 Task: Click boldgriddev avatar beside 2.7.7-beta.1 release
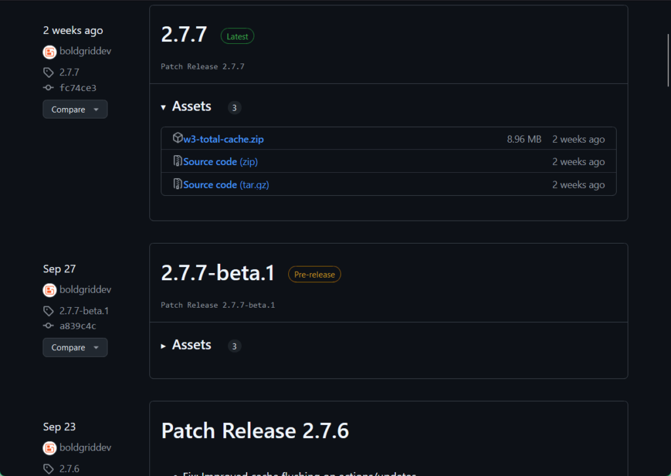[x=50, y=291]
